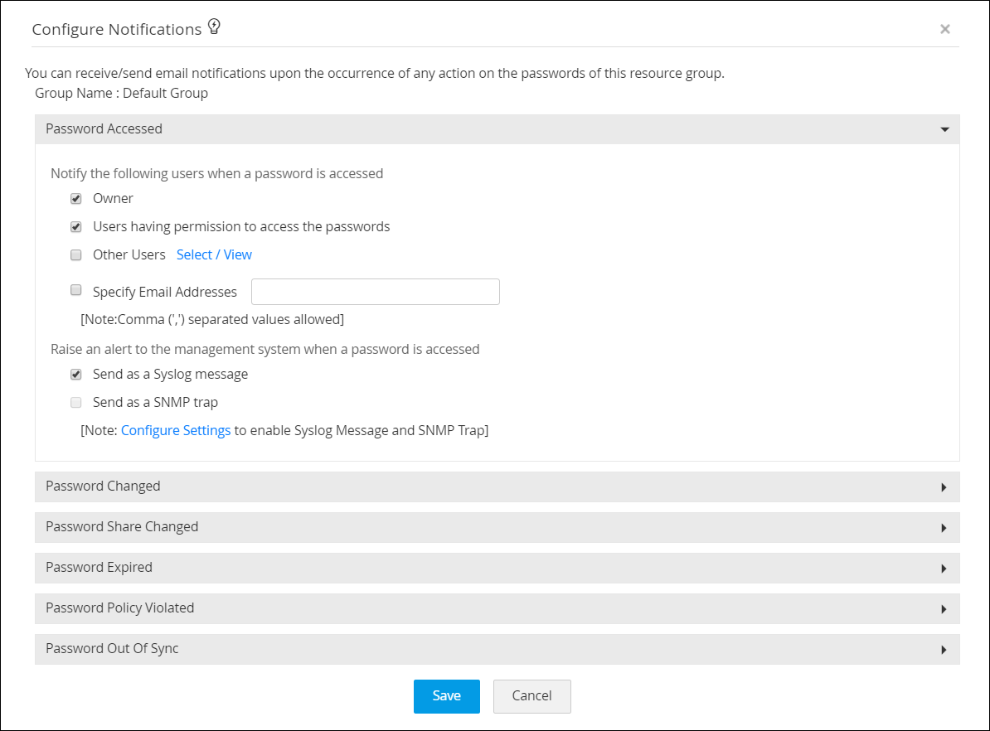Close the Configure Notifications dialog
Screen dimensions: 990x731
tap(944, 29)
